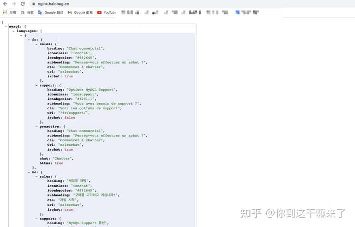The width and height of the screenshot is (355, 227).
Task: Click the ko sales iconbgcolor "#942645" value
Action: [x=85, y=191]
